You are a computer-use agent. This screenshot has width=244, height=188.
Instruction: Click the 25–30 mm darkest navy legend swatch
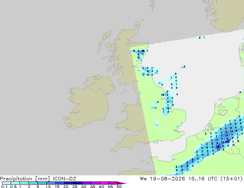78,183
